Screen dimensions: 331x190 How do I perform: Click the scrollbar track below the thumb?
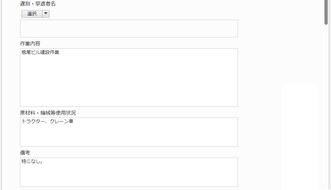[326, 109]
